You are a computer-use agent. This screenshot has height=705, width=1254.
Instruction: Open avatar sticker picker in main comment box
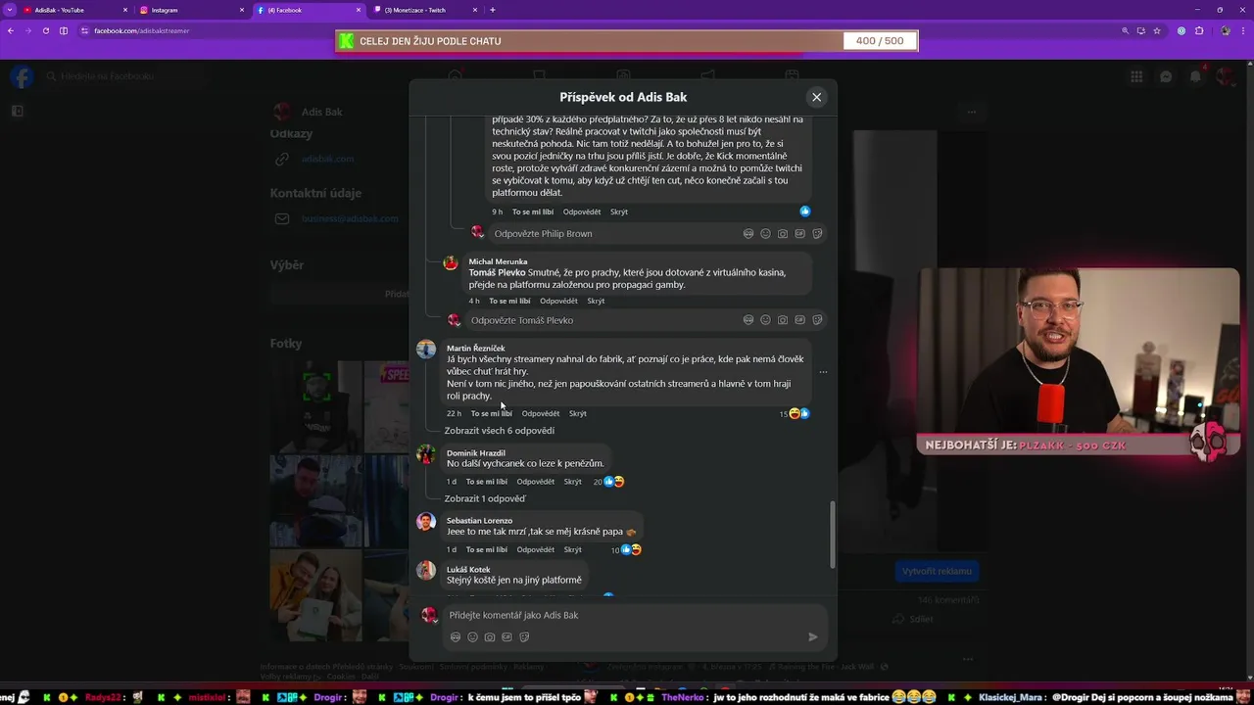coord(456,637)
